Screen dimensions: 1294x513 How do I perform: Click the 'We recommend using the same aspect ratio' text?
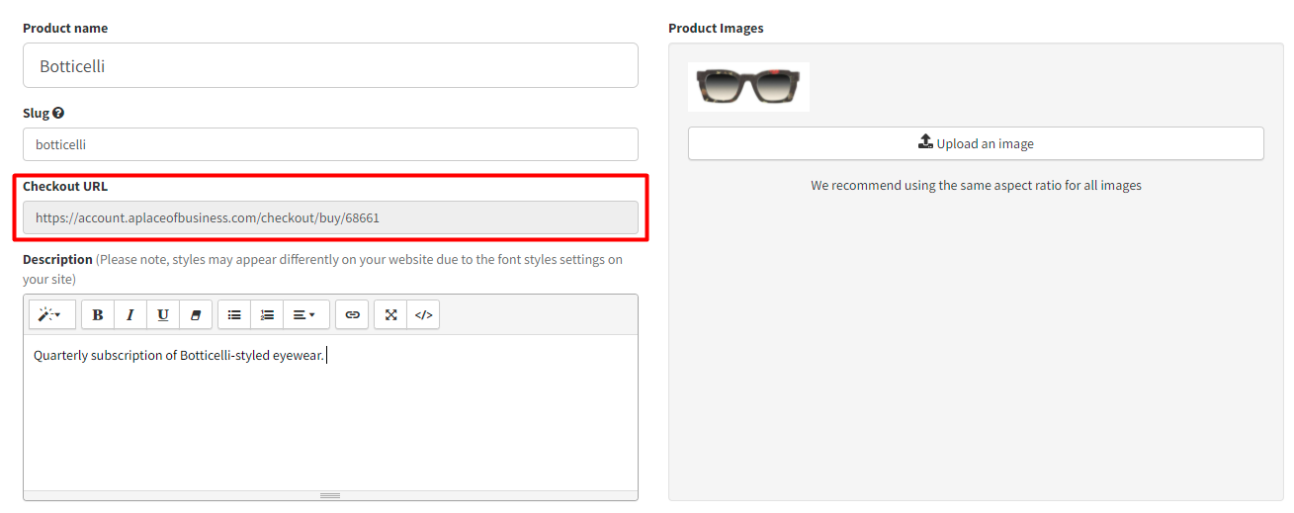tap(976, 185)
